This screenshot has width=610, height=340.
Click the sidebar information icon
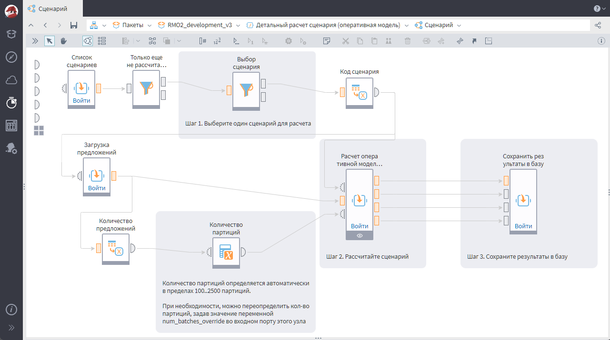(x=11, y=310)
